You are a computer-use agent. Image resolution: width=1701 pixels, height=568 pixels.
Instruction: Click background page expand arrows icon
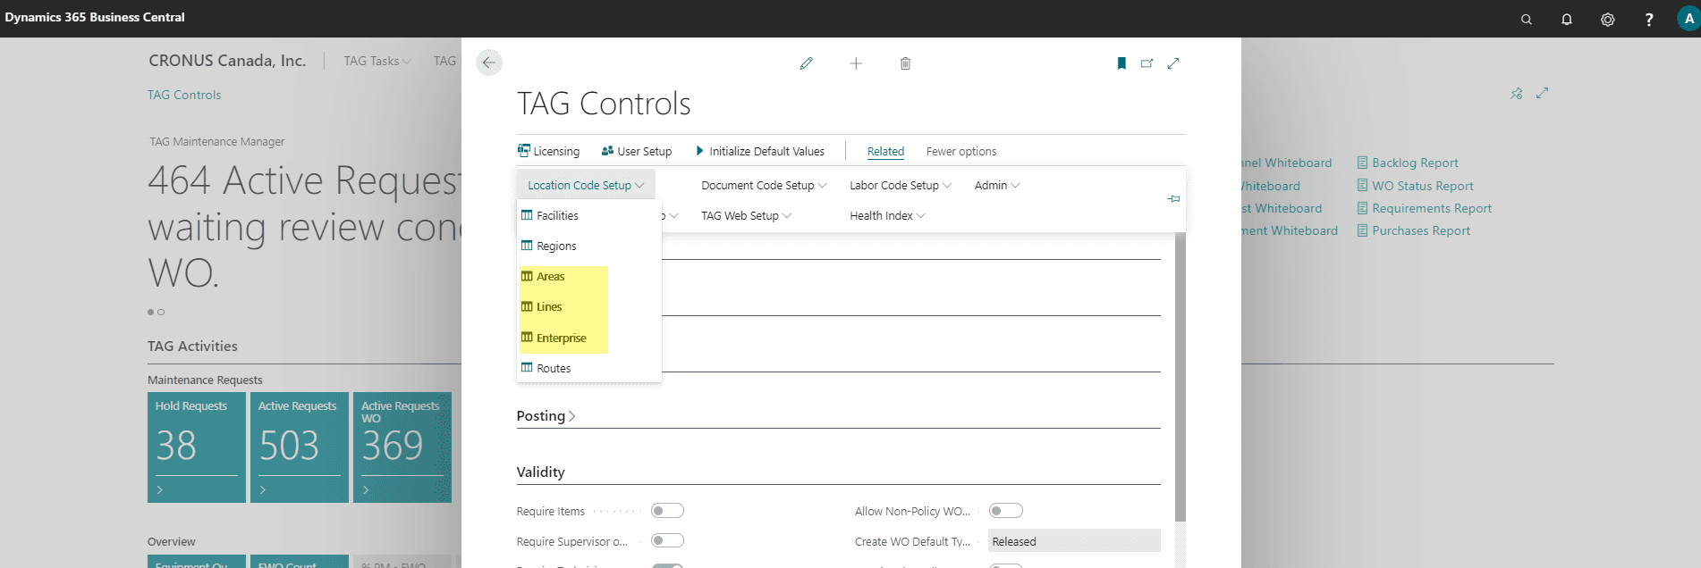pos(1543,93)
